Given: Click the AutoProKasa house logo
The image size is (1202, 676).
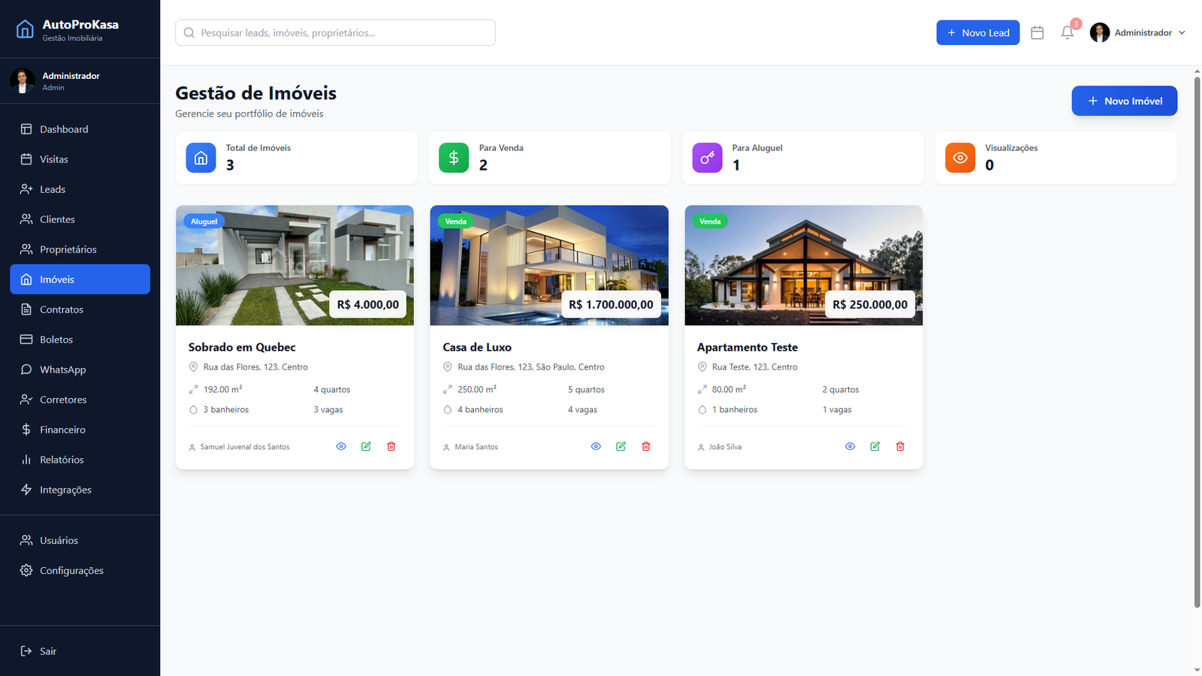Looking at the screenshot, I should tap(25, 29).
